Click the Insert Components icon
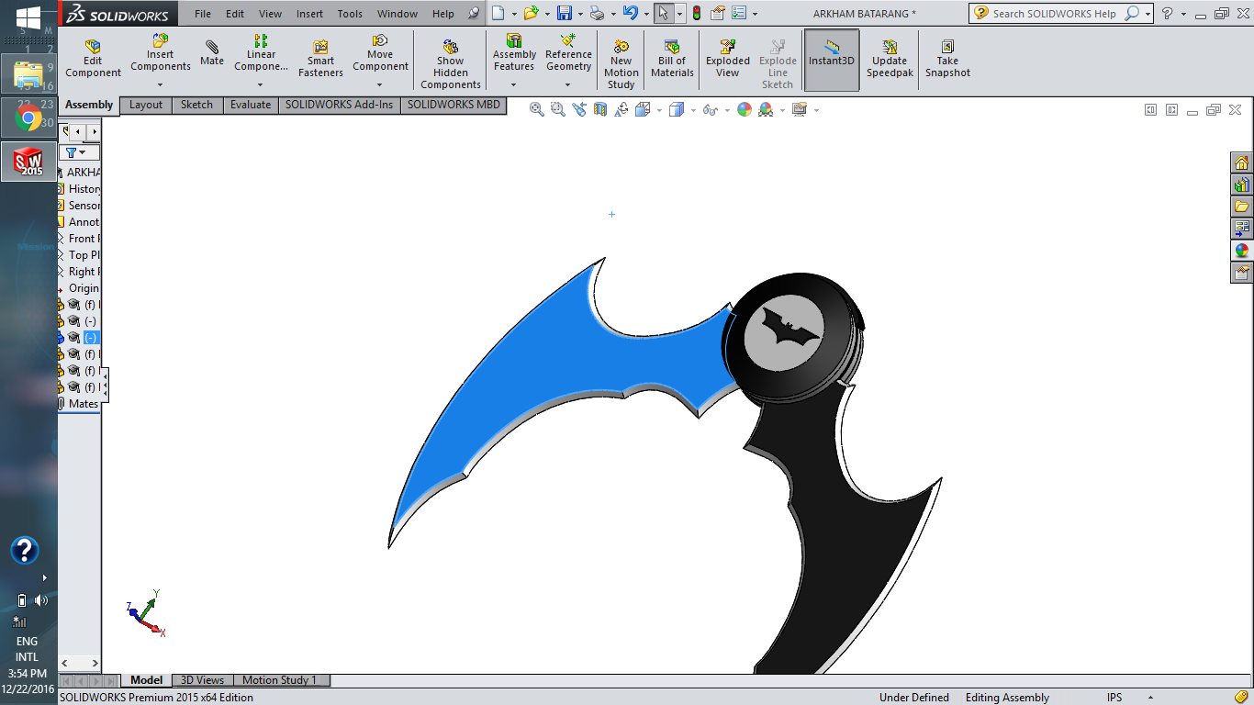 pyautogui.click(x=160, y=41)
